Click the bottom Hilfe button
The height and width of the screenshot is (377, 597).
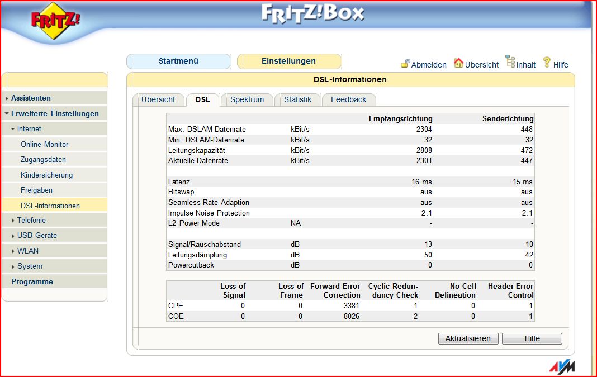[532, 338]
